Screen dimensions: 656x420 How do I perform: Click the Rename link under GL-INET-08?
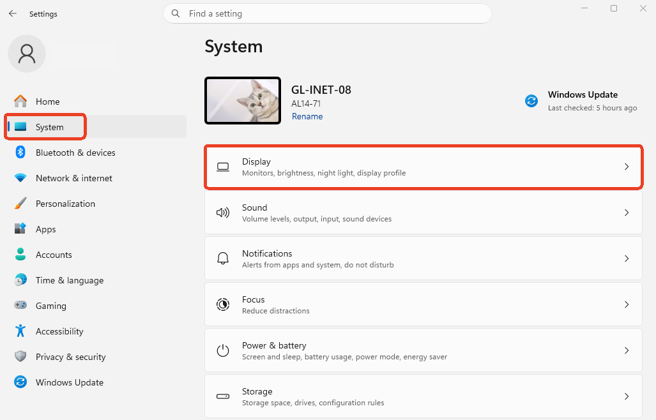pos(307,116)
